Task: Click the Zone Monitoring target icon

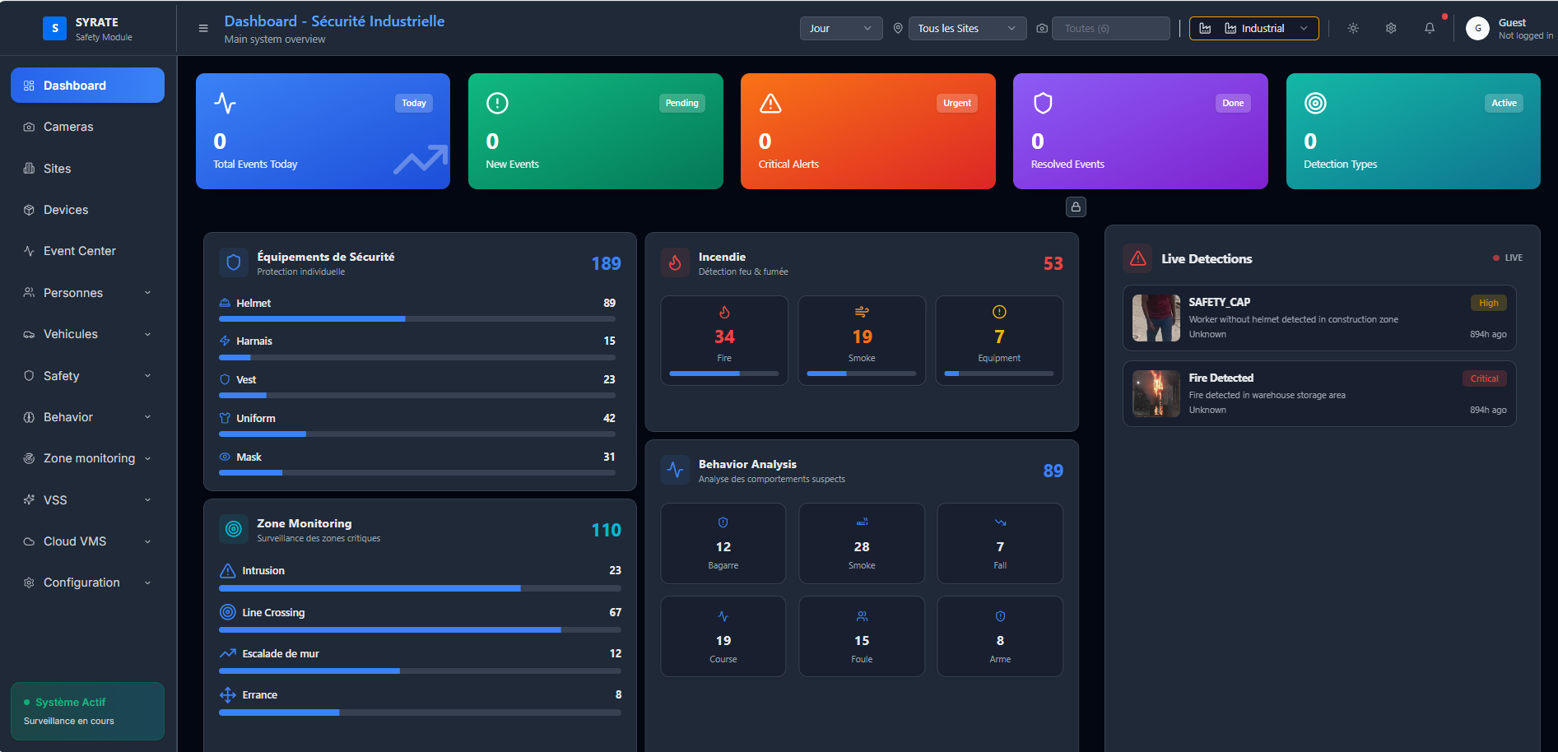Action: 234,529
